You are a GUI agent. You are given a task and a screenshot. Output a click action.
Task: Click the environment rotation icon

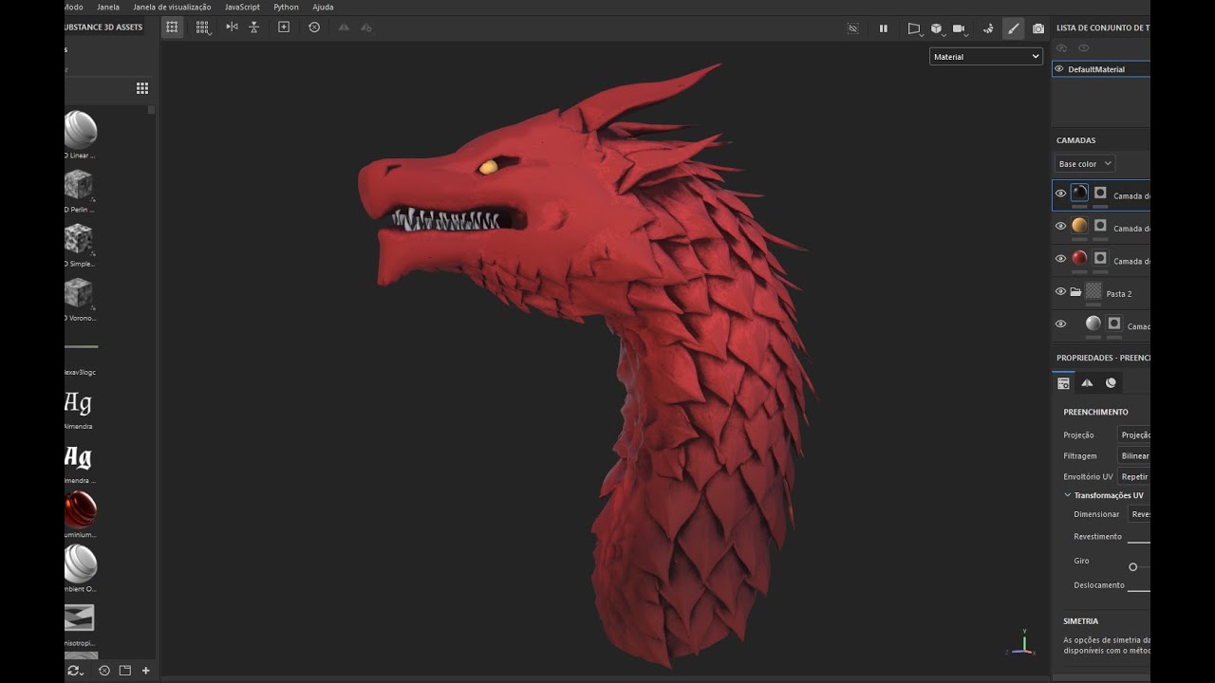988,28
